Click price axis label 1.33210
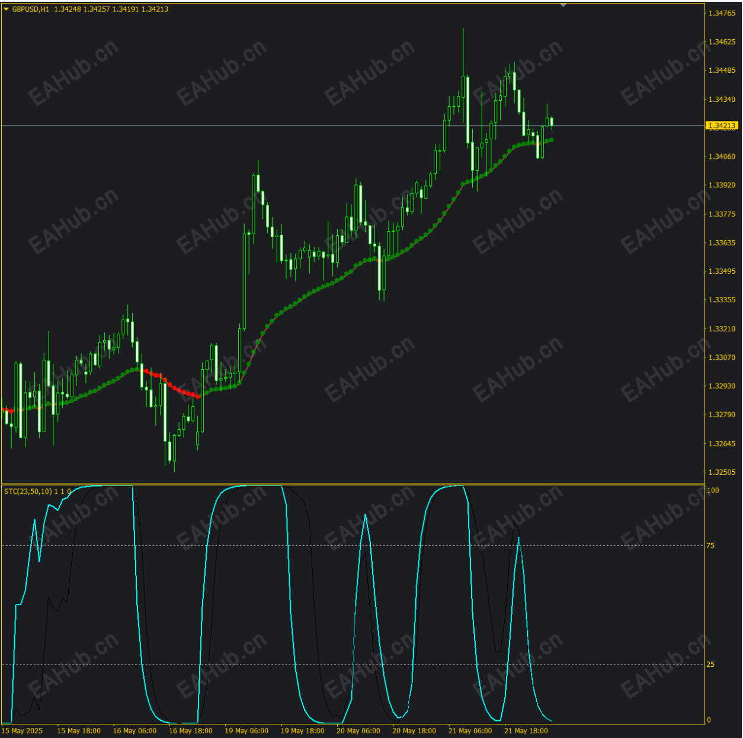743x738 pixels. (x=722, y=328)
